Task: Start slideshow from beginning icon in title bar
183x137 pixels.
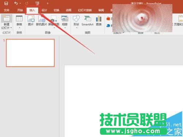Action: (x=37, y=3)
